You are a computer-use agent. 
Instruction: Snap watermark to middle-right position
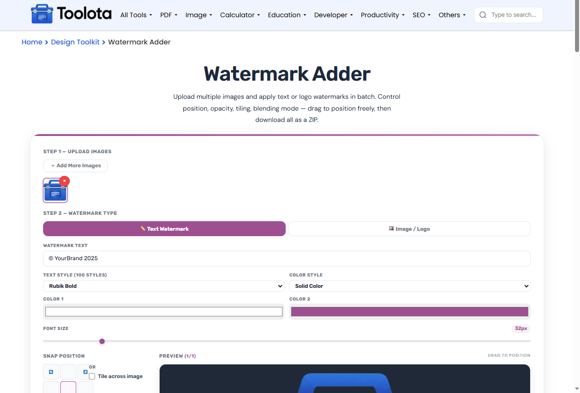click(85, 388)
